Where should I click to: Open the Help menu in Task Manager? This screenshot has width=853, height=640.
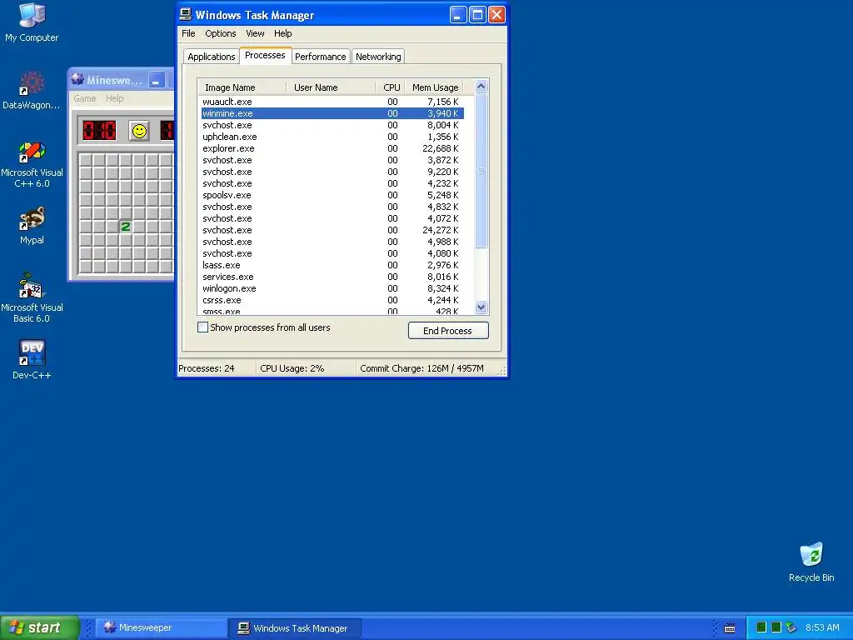(283, 33)
